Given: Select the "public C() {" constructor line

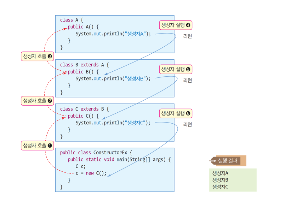Looking at the screenshot, I should (x=83, y=116).
